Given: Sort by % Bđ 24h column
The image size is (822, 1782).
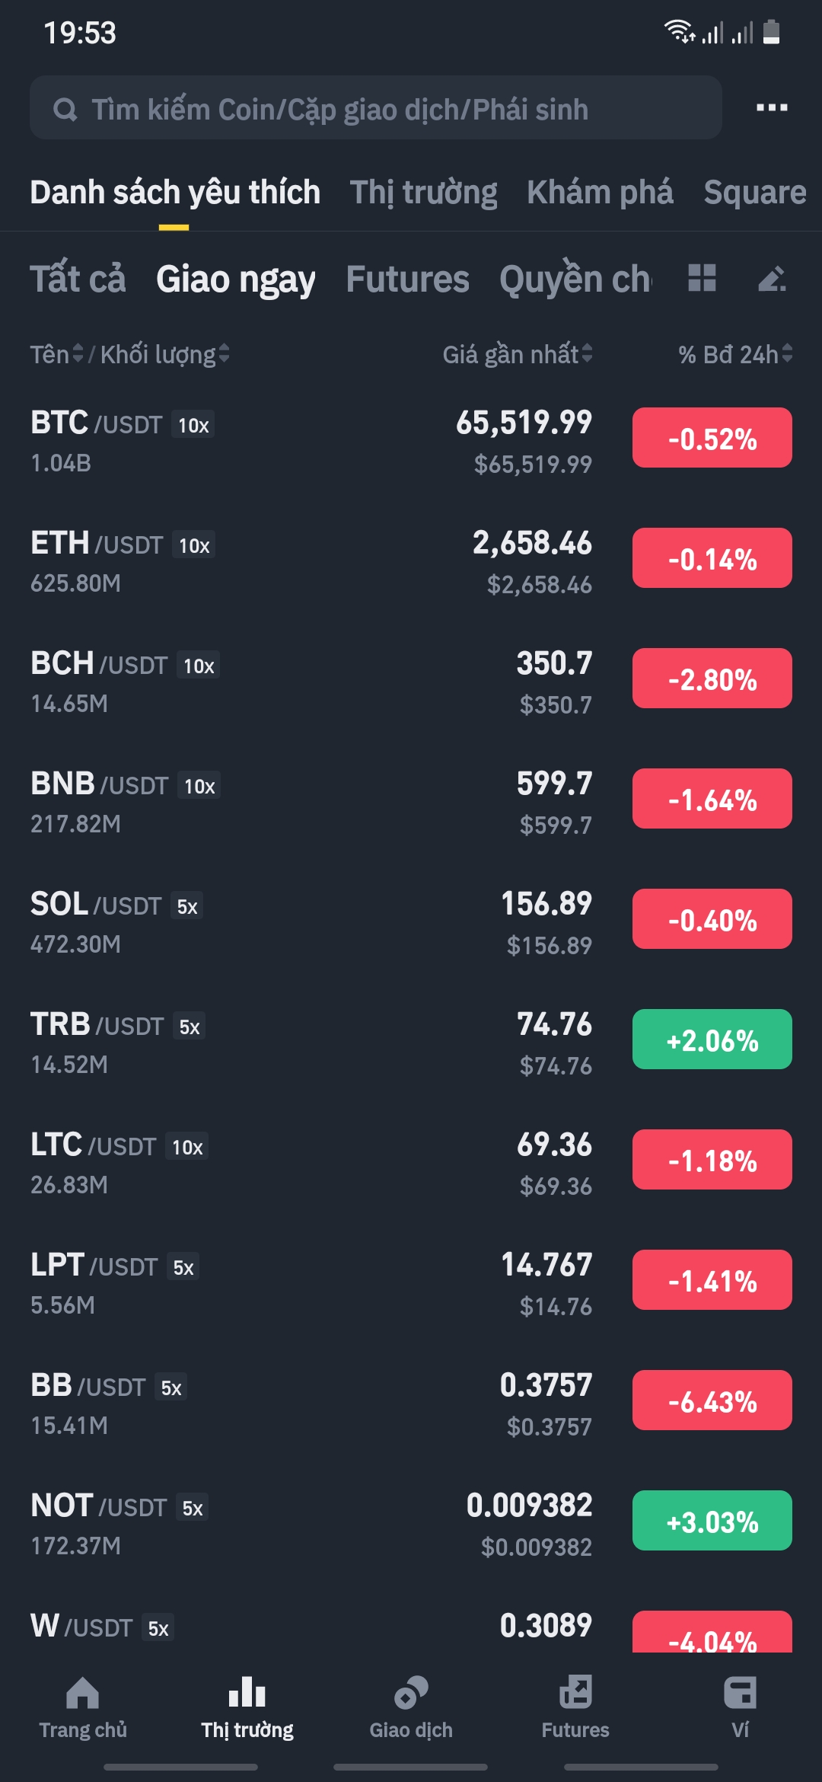Looking at the screenshot, I should [x=734, y=354].
